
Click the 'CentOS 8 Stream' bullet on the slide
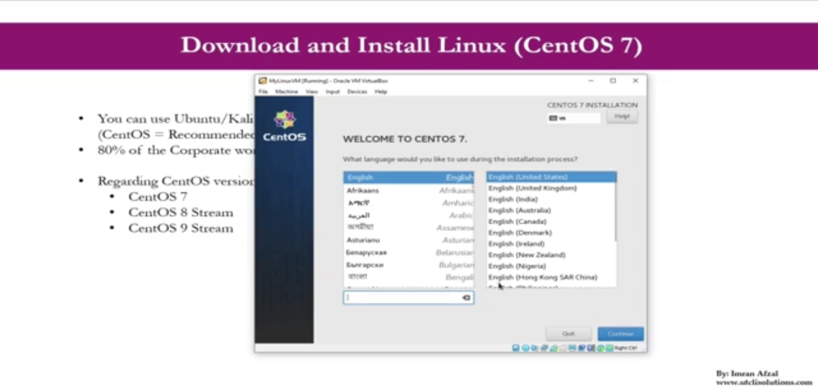point(181,213)
